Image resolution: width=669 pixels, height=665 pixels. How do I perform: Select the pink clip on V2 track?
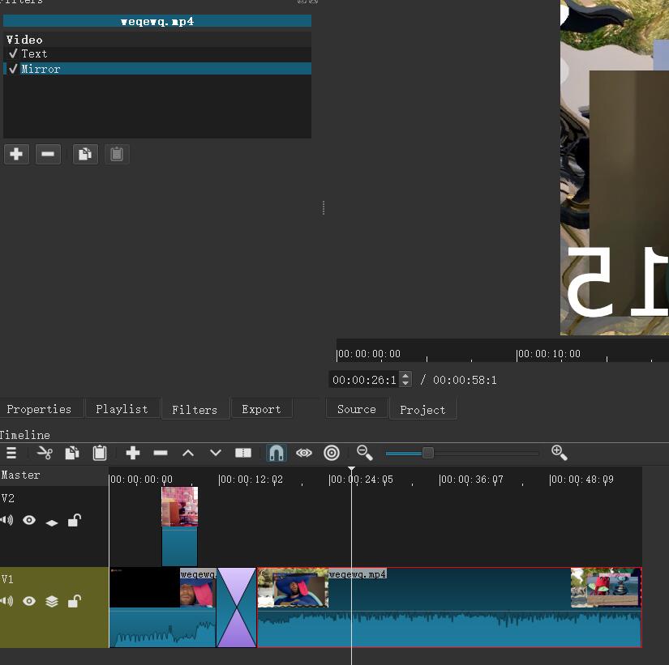(x=180, y=526)
